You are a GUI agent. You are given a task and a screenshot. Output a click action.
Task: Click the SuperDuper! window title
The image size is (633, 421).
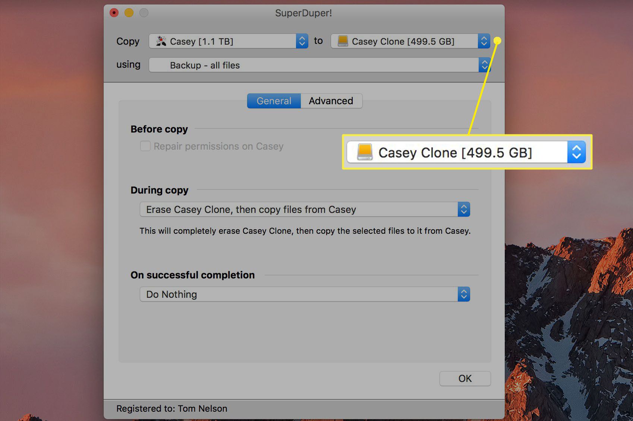tap(303, 13)
